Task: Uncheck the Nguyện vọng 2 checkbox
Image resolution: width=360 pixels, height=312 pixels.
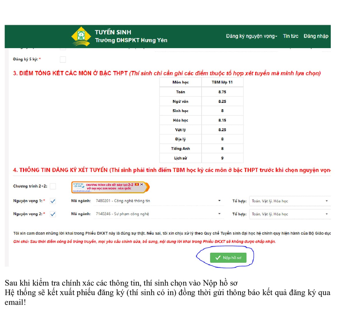Action: [53, 214]
